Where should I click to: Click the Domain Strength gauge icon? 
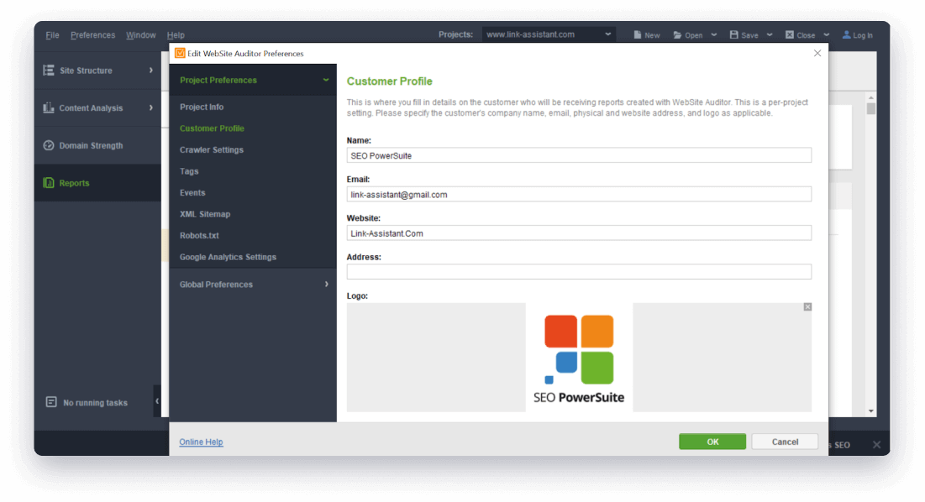point(49,146)
